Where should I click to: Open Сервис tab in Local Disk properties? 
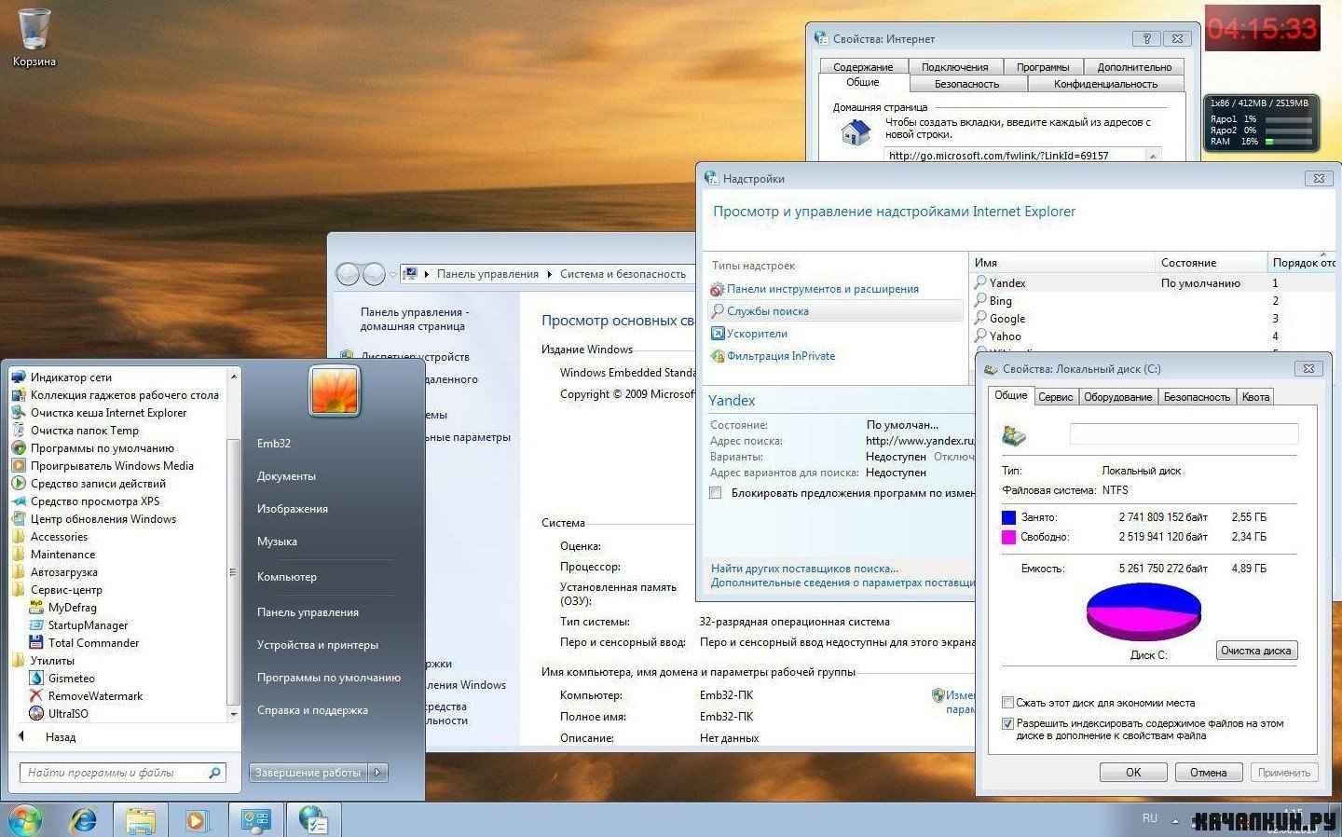click(x=1056, y=397)
